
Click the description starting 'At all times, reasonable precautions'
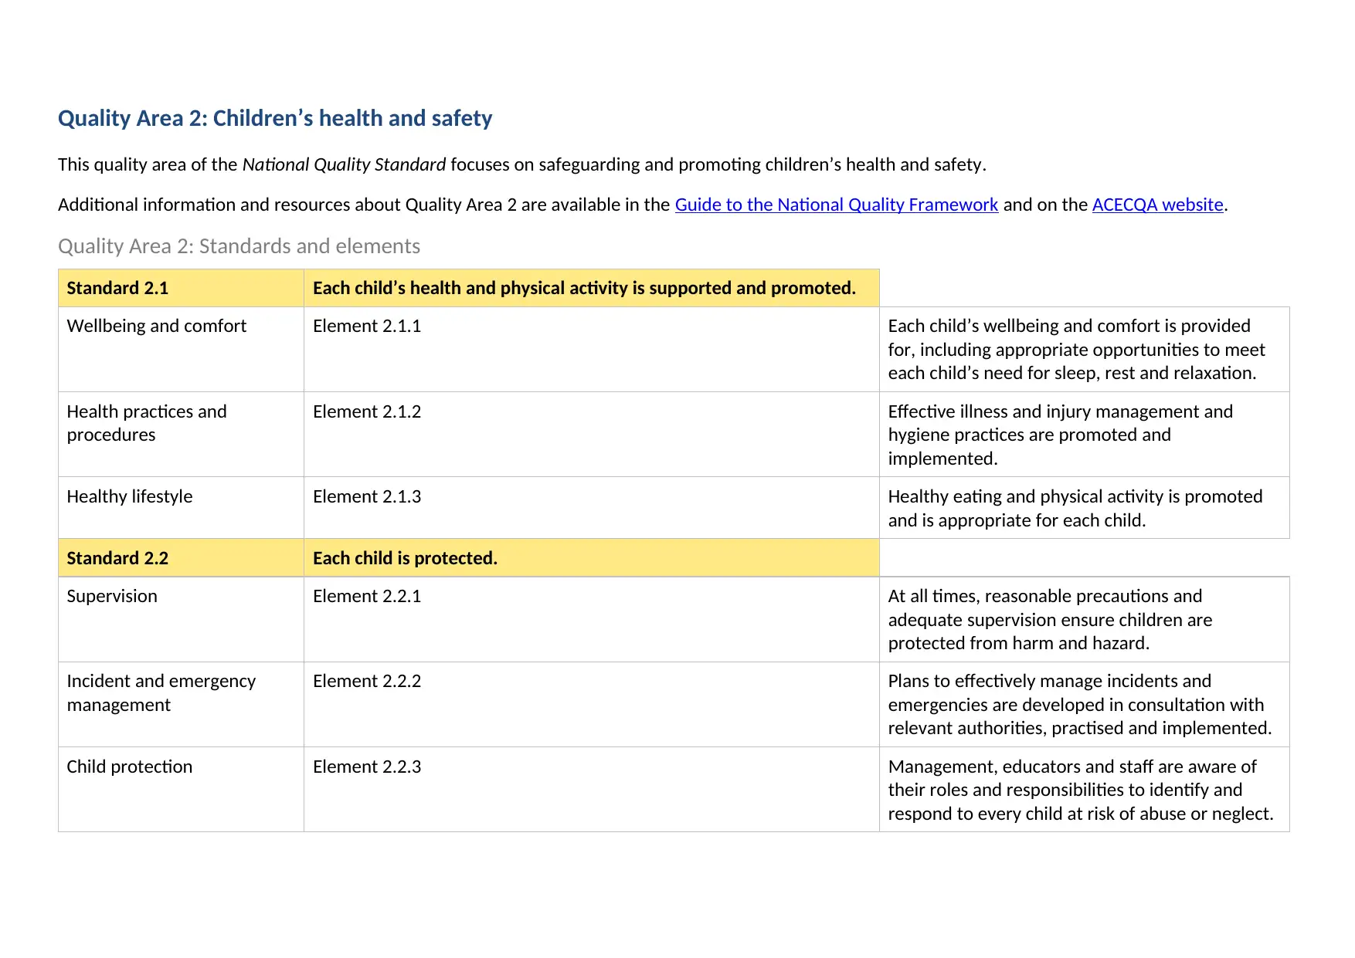click(1085, 619)
